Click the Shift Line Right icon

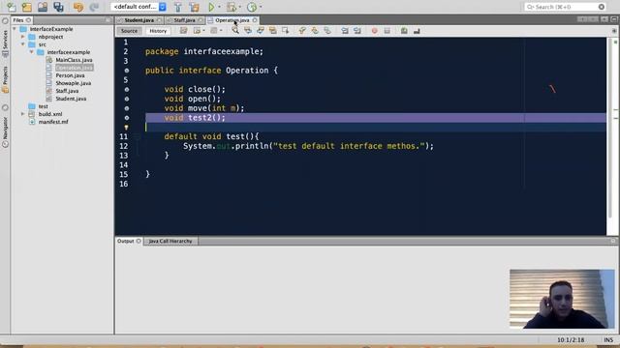click(x=357, y=30)
